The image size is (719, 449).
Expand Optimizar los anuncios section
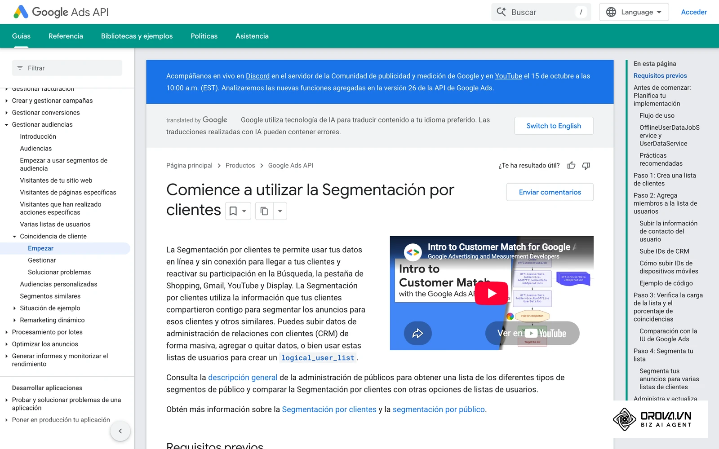click(7, 344)
